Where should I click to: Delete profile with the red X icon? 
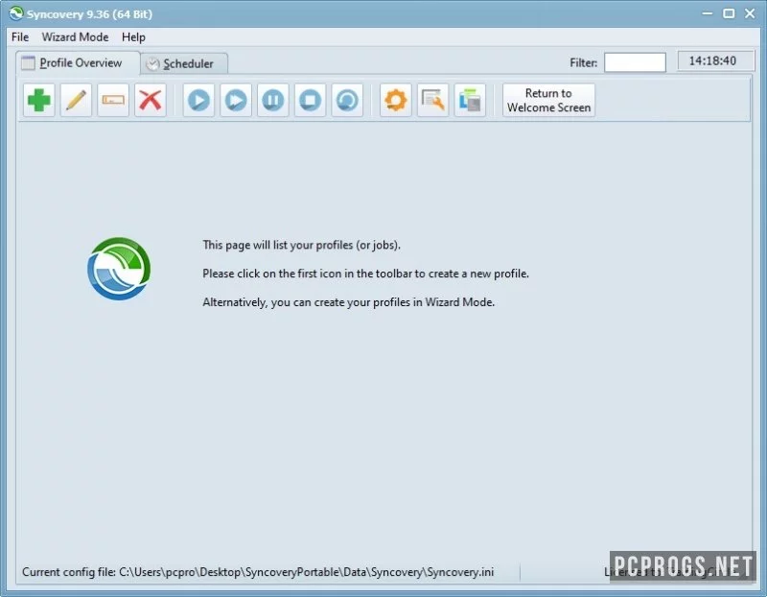tap(151, 101)
